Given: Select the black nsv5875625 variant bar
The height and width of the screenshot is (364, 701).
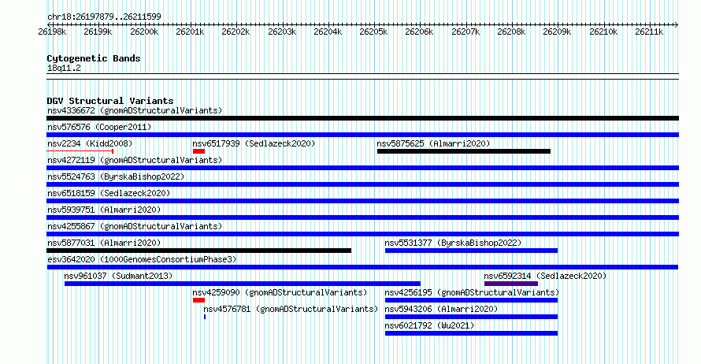Looking at the screenshot, I should coord(464,151).
